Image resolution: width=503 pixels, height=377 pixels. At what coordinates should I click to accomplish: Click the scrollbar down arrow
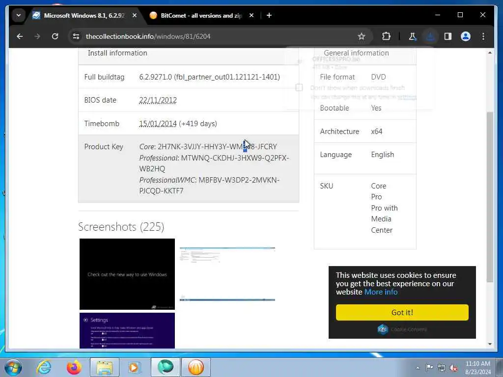coord(490,344)
